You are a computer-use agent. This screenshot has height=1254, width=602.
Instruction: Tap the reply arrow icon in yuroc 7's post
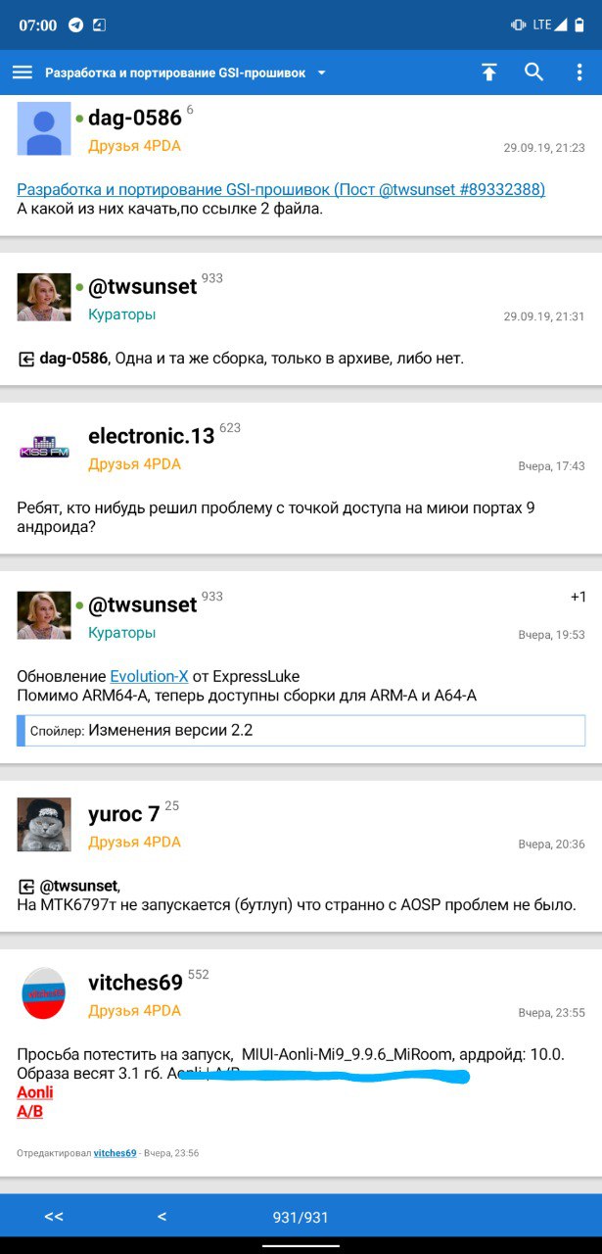tap(26, 886)
